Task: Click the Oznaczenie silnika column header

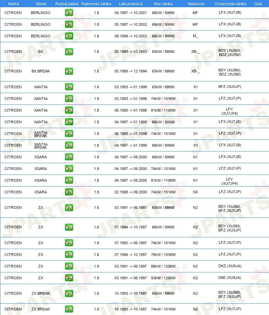Action: [230, 4]
